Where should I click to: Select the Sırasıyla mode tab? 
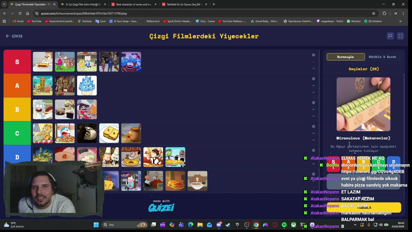[346, 57]
